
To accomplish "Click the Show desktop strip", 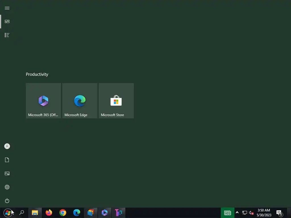I will click(x=290, y=213).
